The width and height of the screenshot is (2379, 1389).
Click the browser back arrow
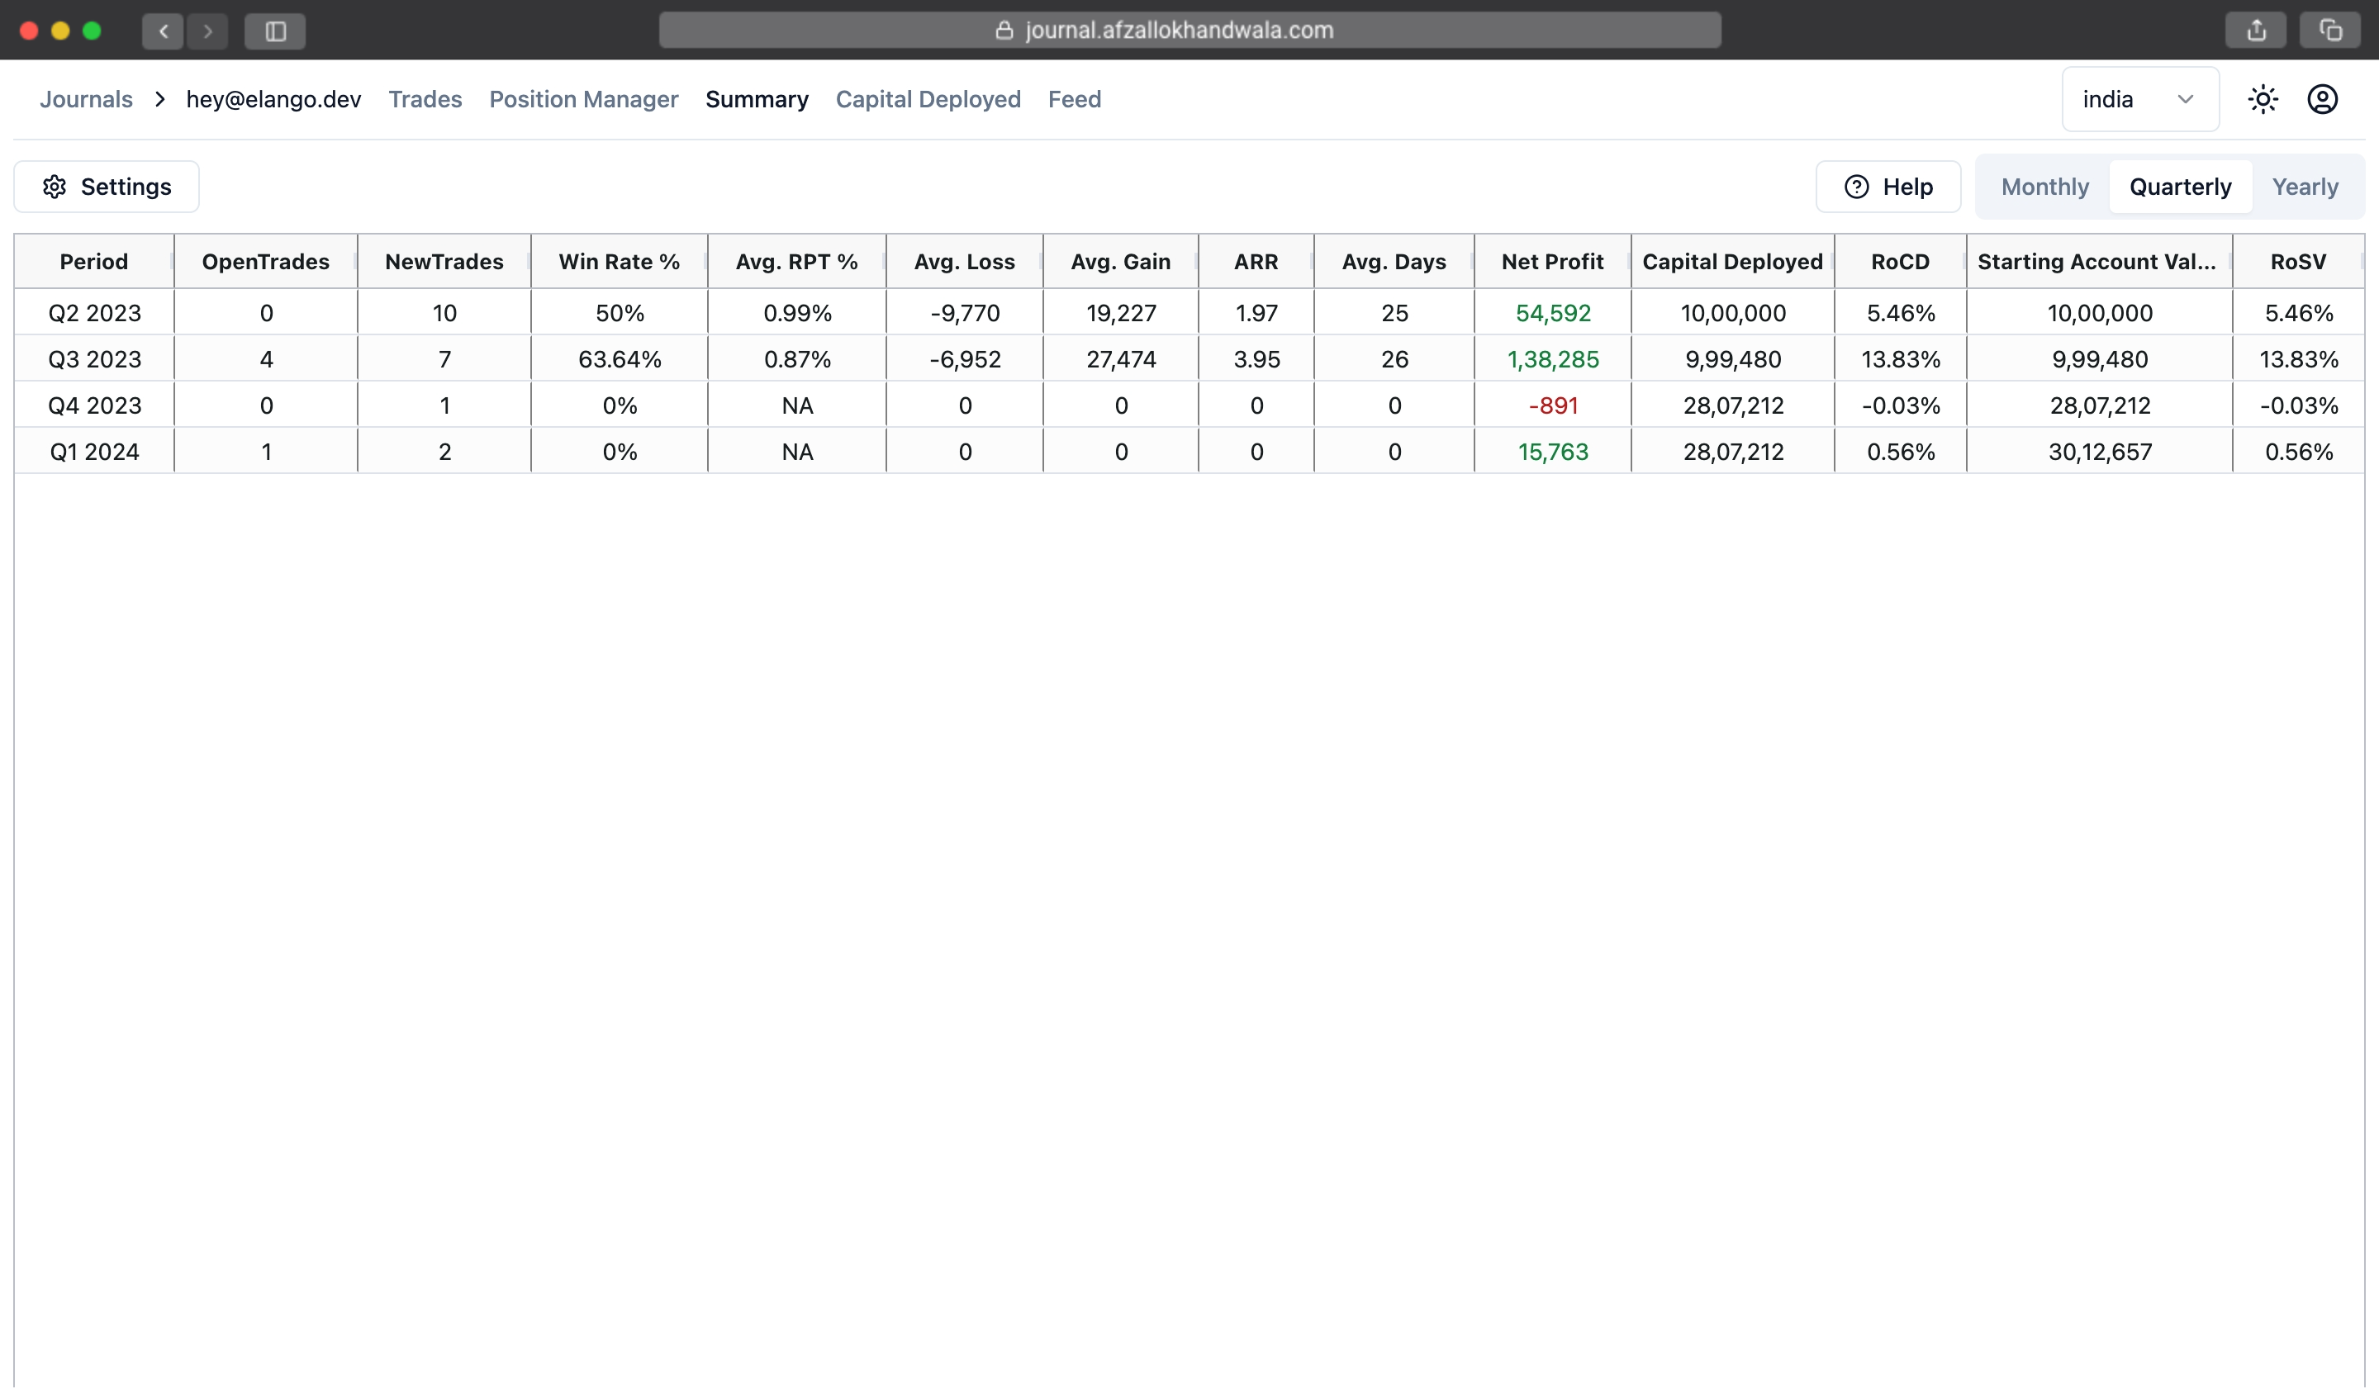163,31
